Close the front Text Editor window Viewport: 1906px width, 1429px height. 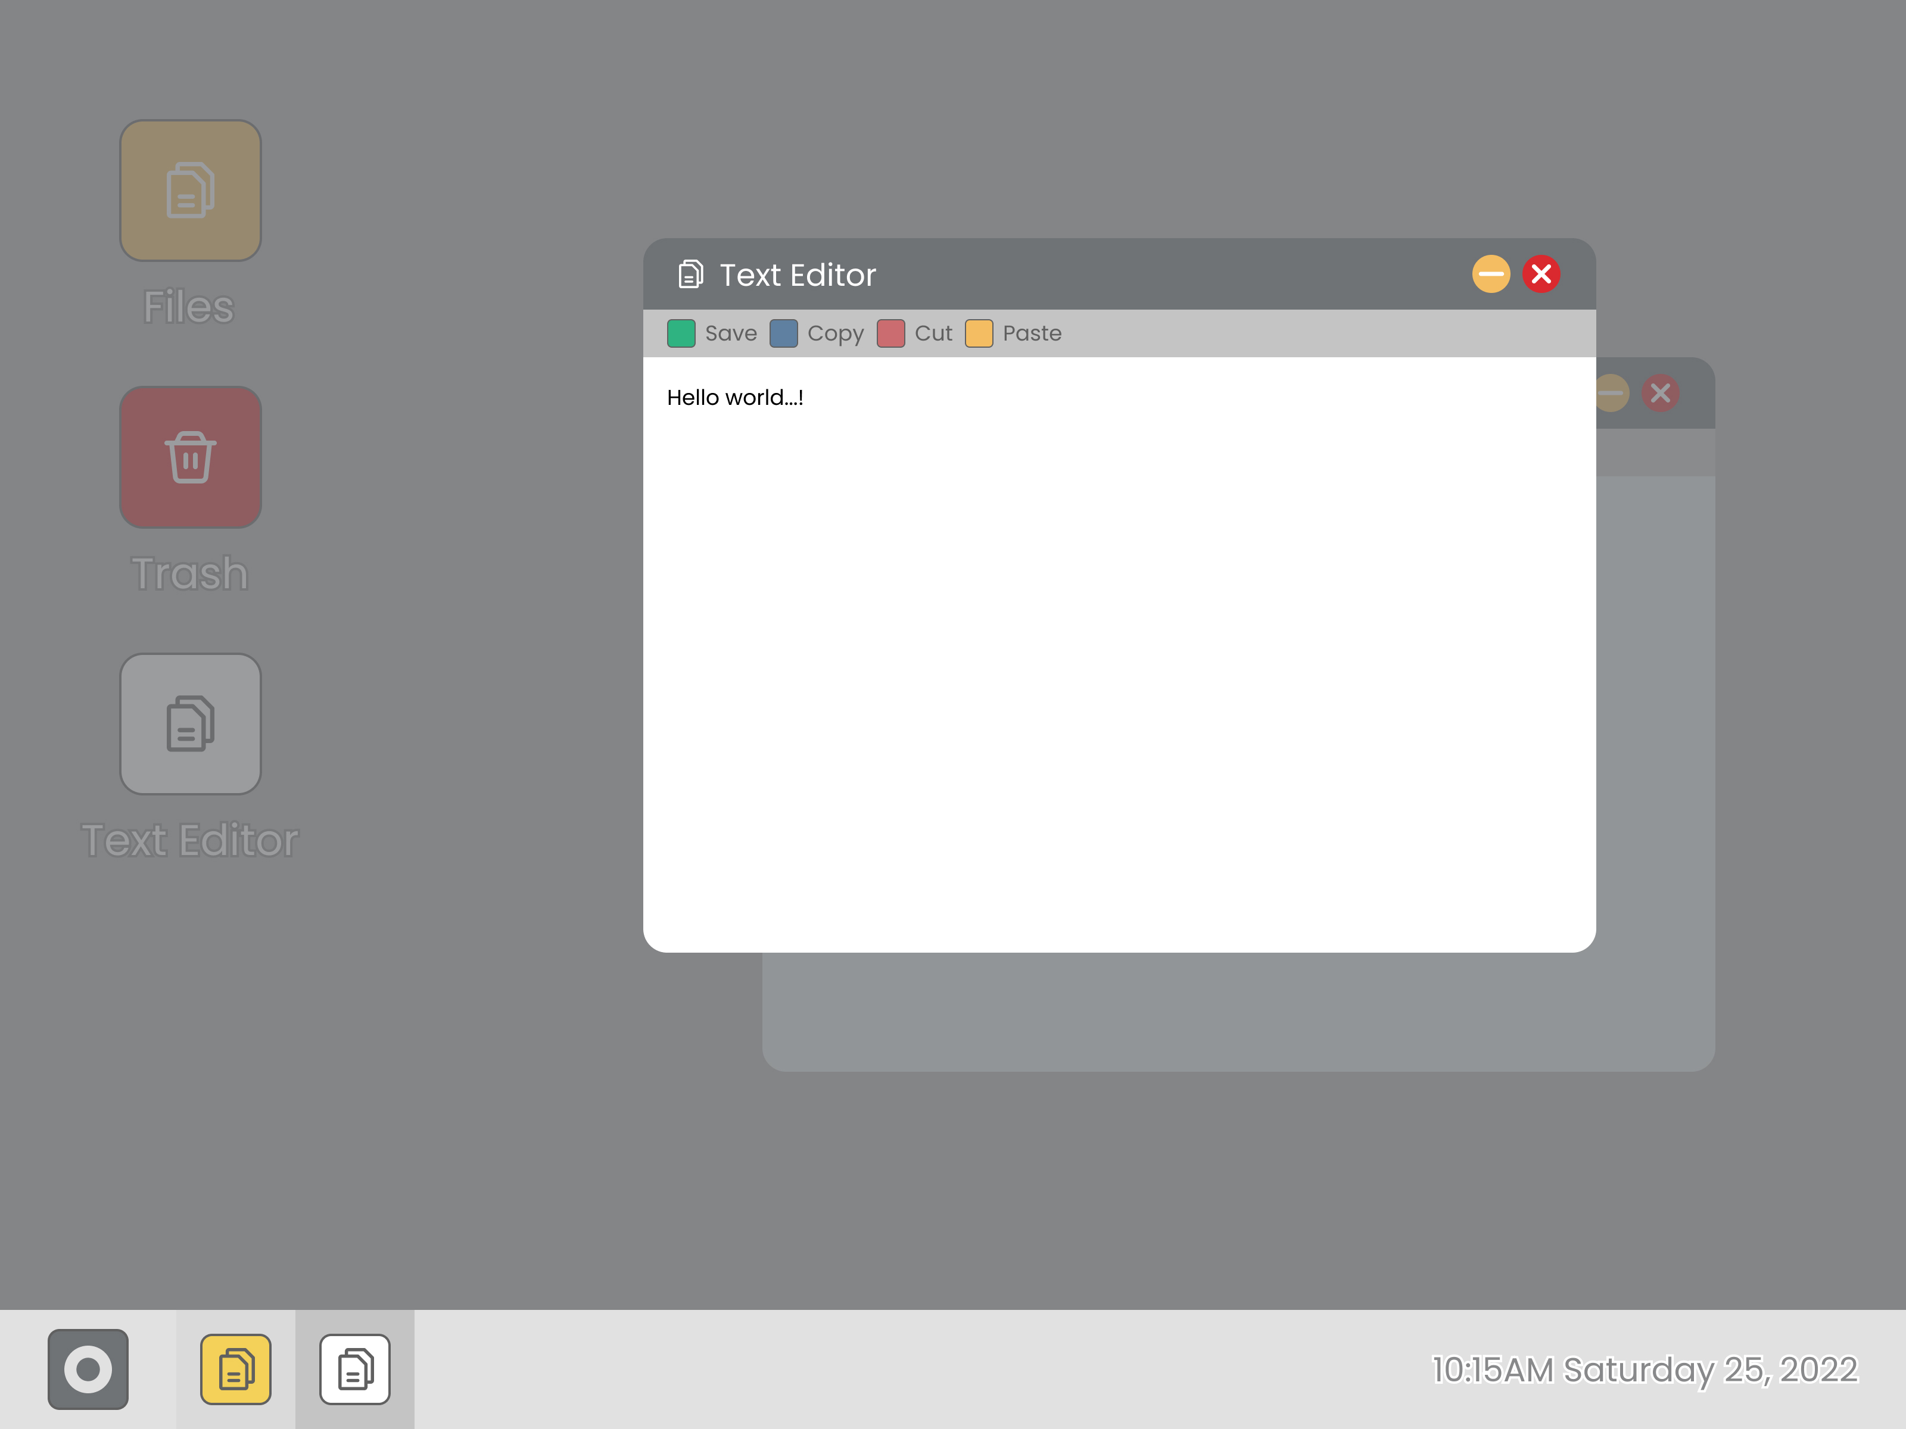[x=1541, y=274]
